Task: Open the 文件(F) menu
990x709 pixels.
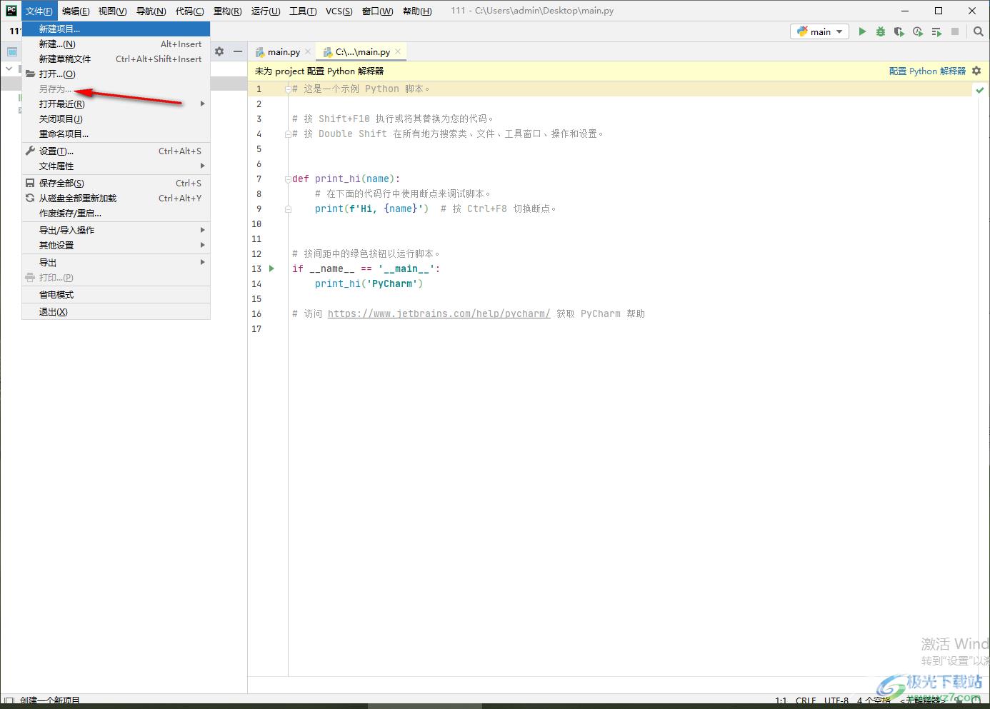Action: [39, 11]
